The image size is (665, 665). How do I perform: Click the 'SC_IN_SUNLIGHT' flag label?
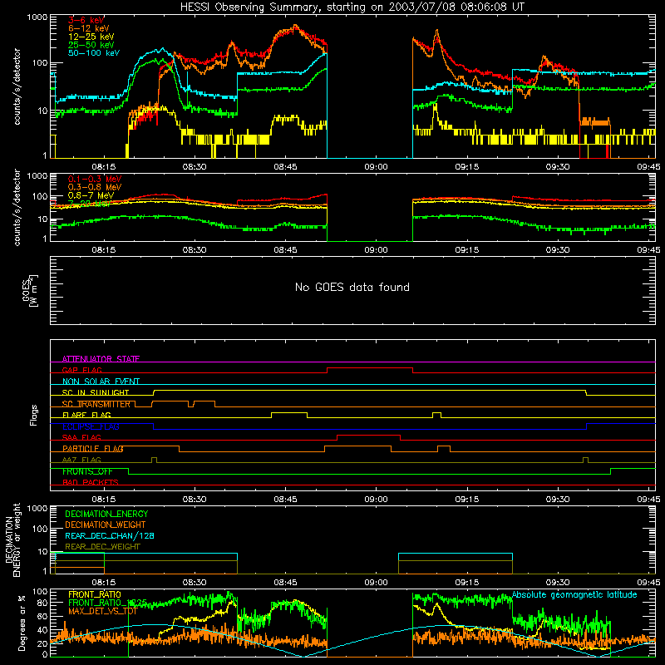pos(96,392)
